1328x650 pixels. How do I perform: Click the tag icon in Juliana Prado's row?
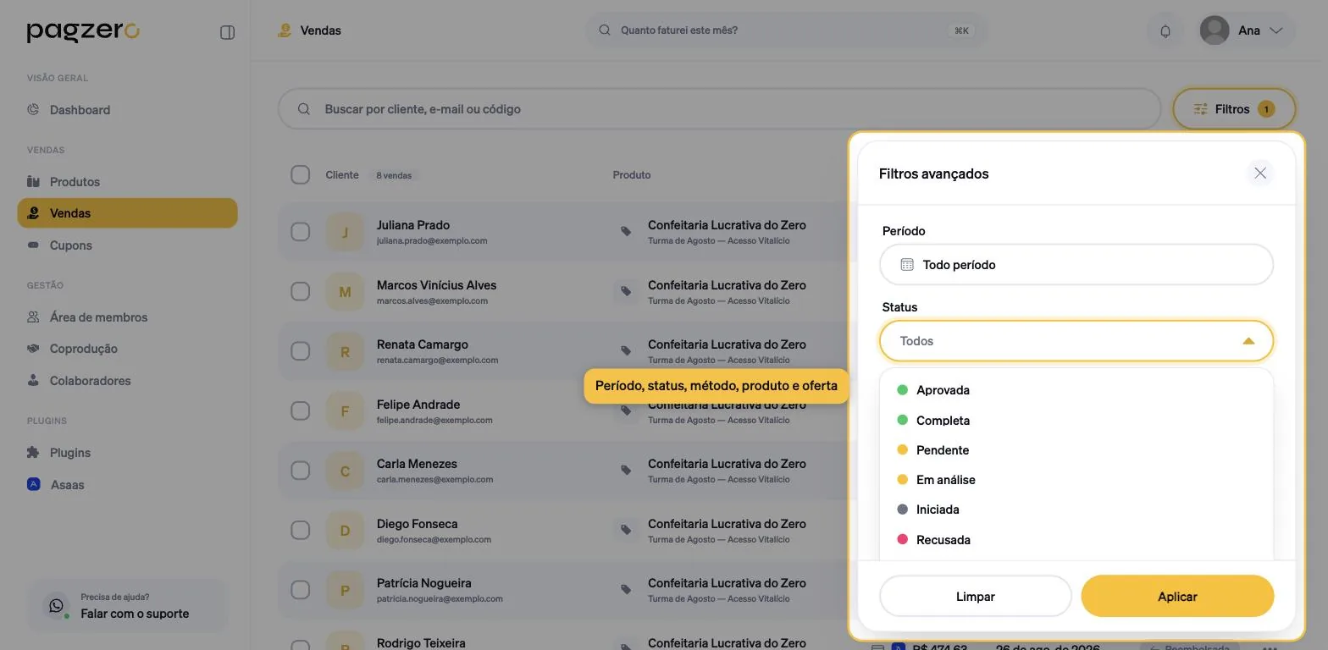pos(626,231)
